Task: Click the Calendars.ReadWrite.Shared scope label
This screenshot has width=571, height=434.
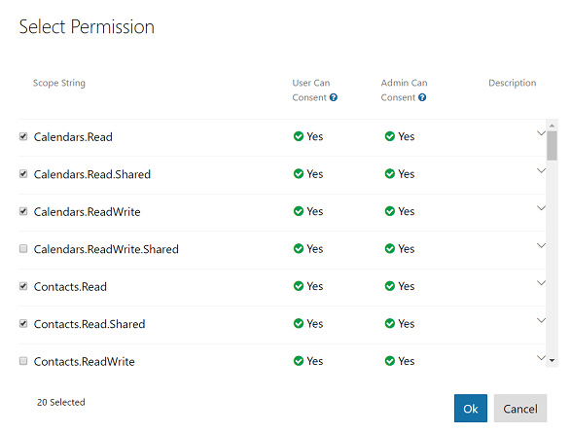Action: tap(106, 249)
